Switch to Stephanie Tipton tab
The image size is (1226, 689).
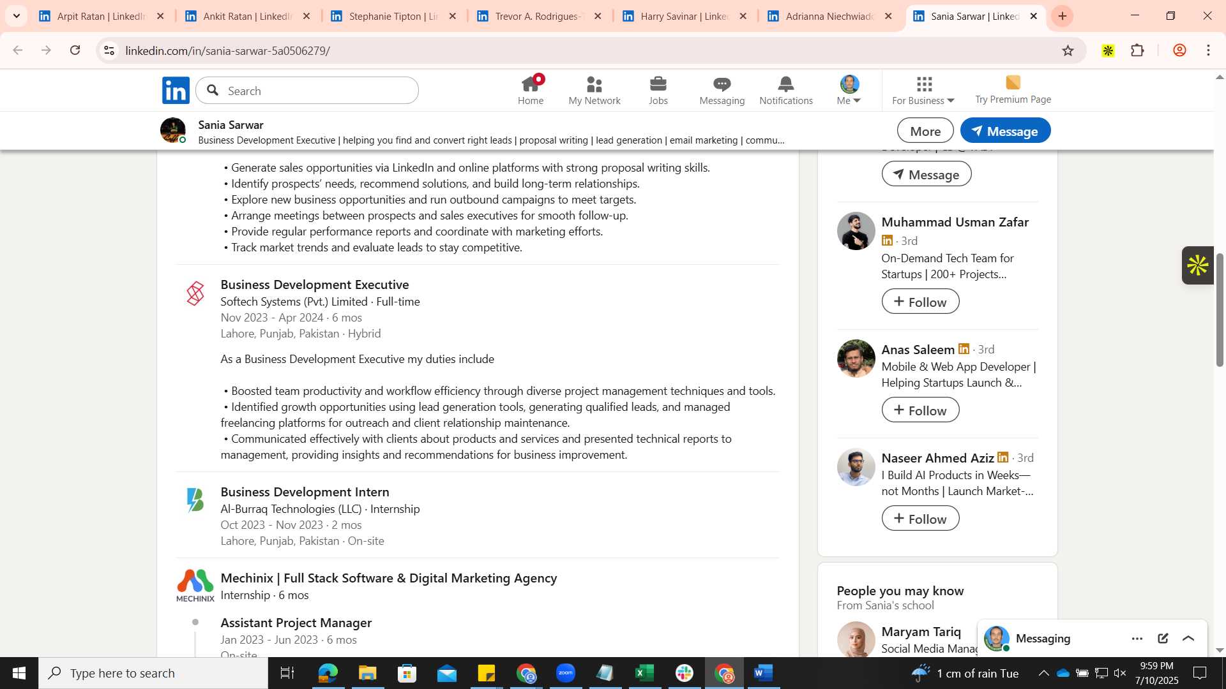coord(392,16)
